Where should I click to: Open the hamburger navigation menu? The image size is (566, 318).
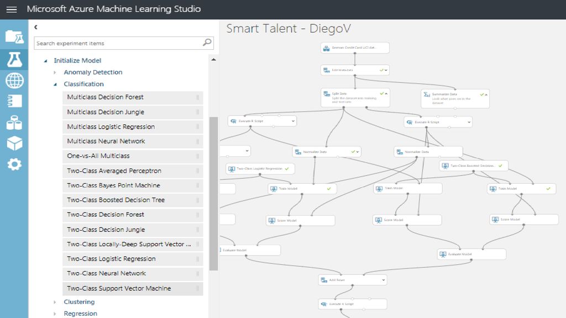(12, 9)
